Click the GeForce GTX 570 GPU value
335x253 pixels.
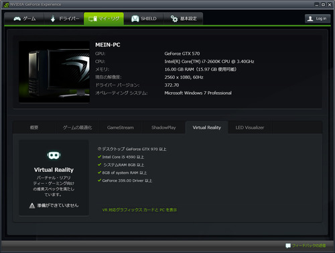click(182, 54)
